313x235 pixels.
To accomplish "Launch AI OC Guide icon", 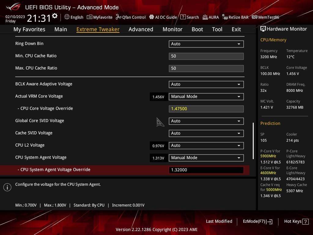I will tap(152, 17).
